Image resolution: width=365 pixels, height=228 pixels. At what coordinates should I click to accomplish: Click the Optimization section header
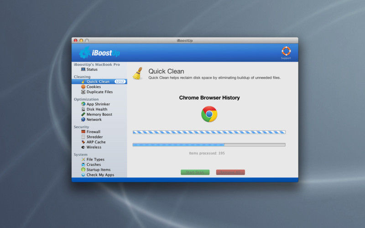click(x=86, y=99)
